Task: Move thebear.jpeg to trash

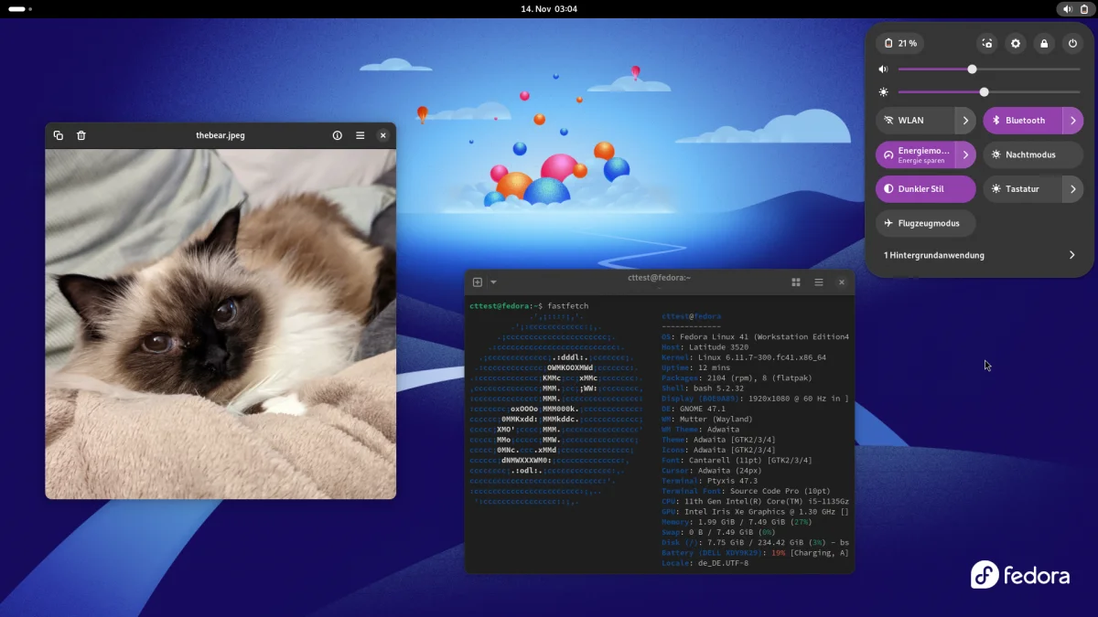Action: click(81, 135)
